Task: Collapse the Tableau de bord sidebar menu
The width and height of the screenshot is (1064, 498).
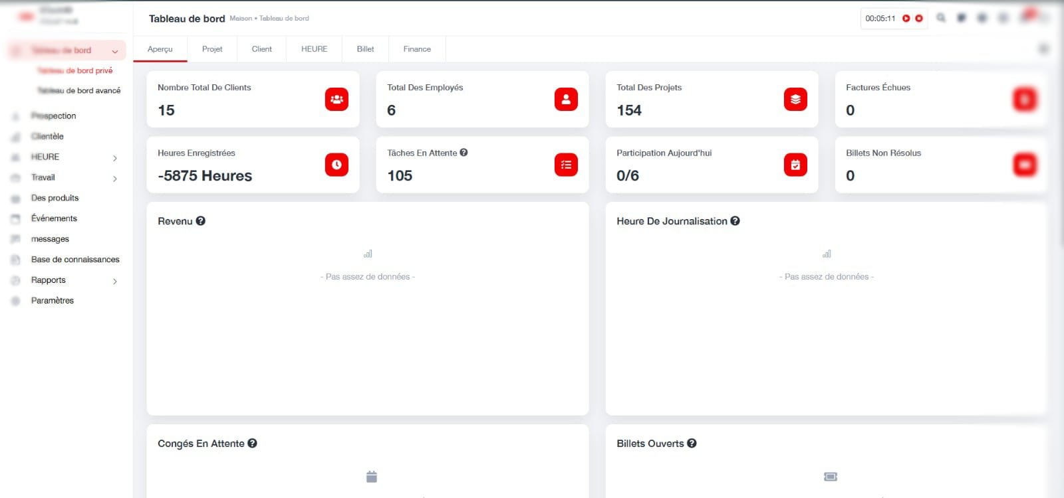Action: click(x=115, y=51)
